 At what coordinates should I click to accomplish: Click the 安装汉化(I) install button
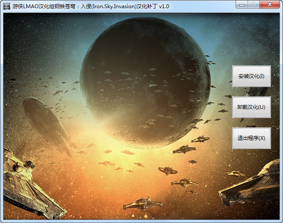[251, 76]
